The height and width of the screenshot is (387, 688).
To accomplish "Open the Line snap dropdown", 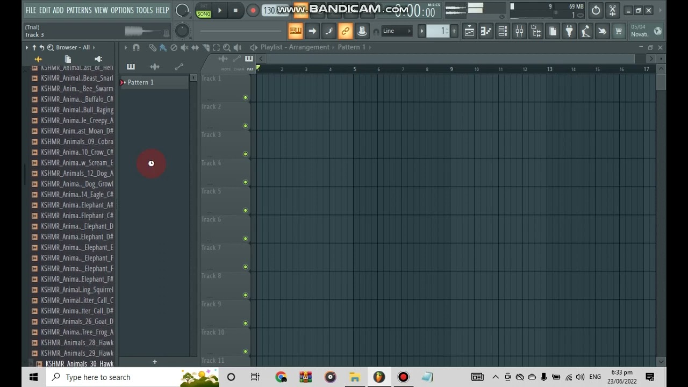I will click(396, 31).
